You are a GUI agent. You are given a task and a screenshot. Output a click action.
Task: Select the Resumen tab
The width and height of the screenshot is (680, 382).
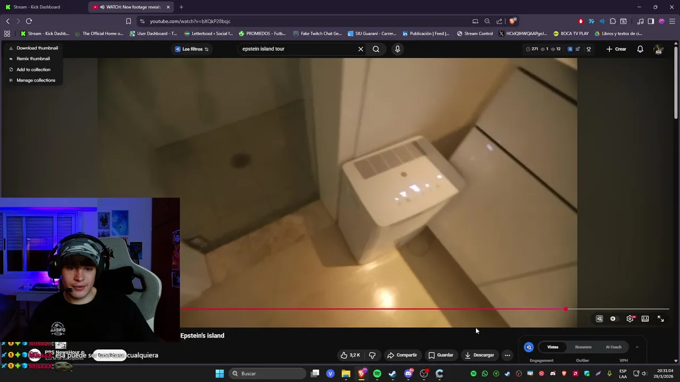point(583,347)
